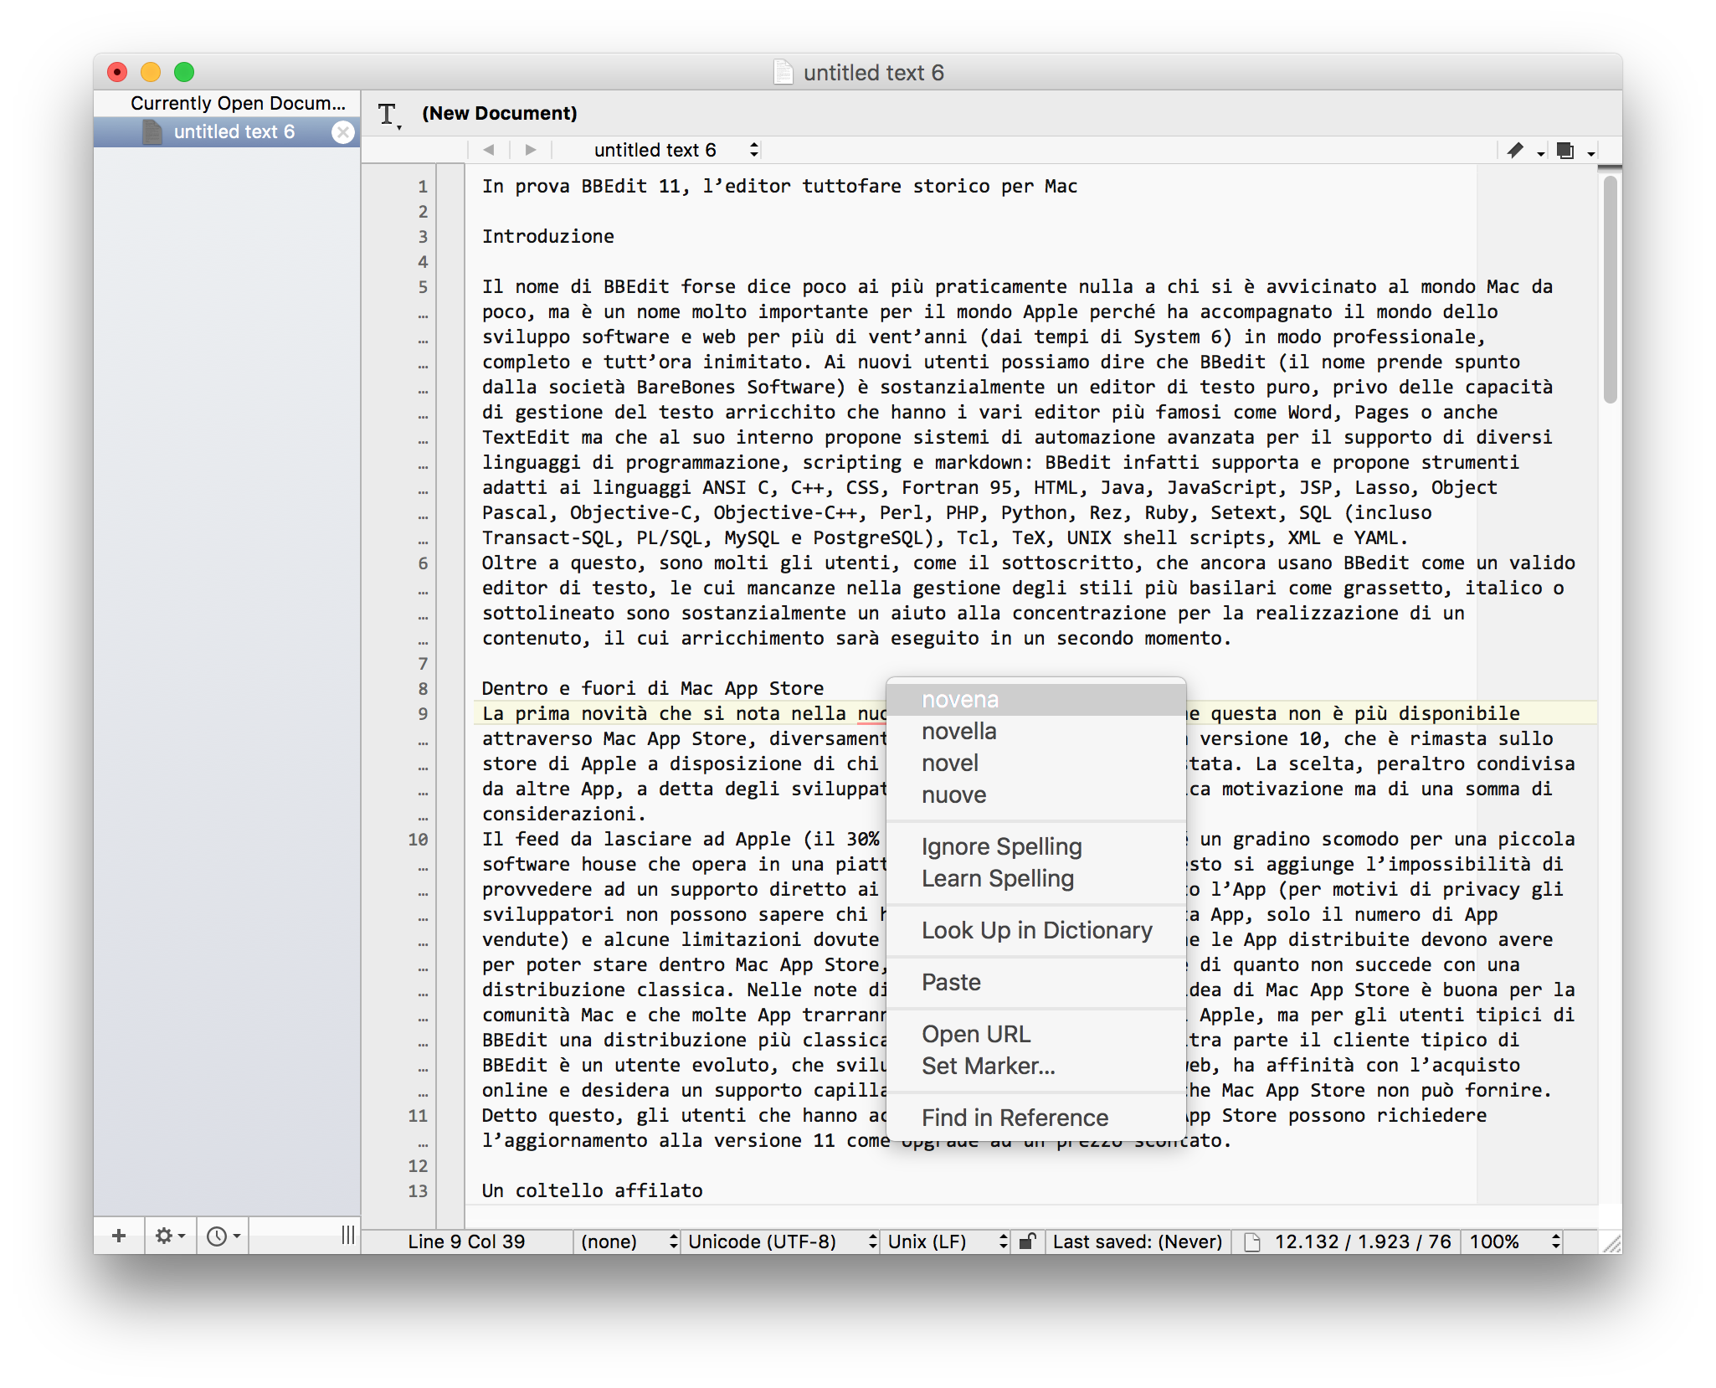Click the text options T icon
1716x1388 pixels.
[x=388, y=114]
